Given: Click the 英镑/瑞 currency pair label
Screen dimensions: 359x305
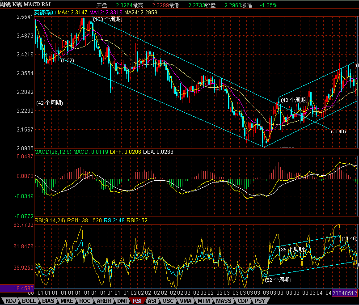Looking at the screenshot, I should pos(45,13).
